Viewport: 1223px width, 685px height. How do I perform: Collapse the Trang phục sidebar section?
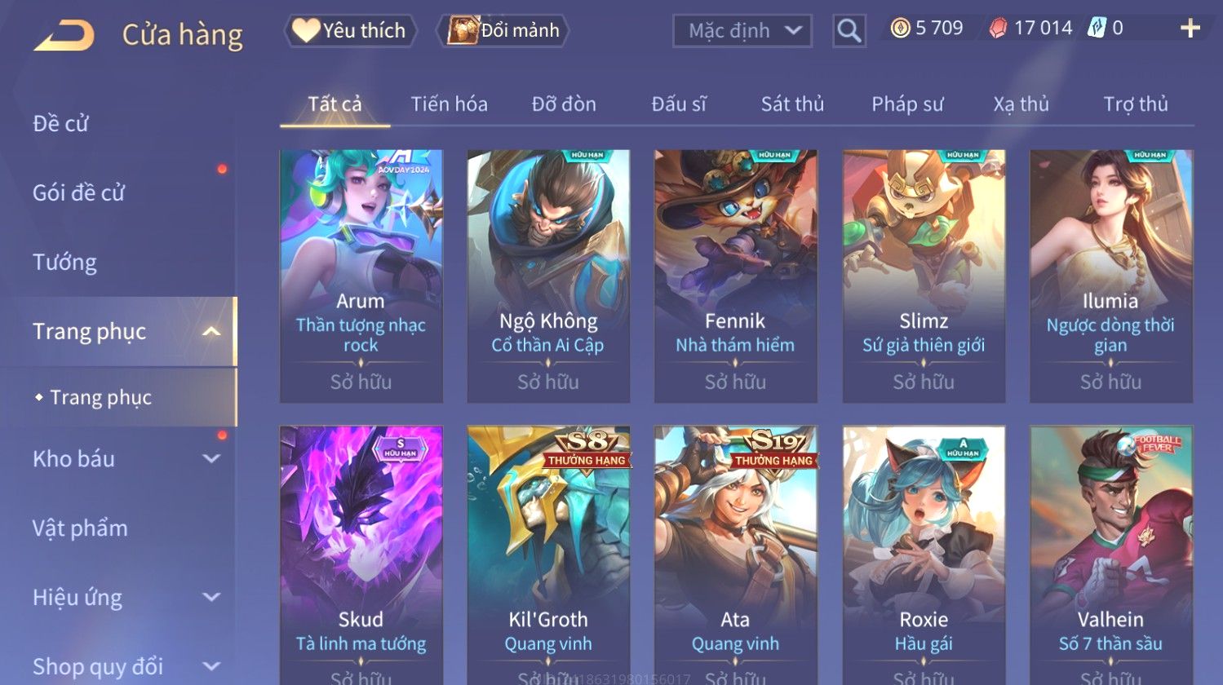pyautogui.click(x=211, y=331)
